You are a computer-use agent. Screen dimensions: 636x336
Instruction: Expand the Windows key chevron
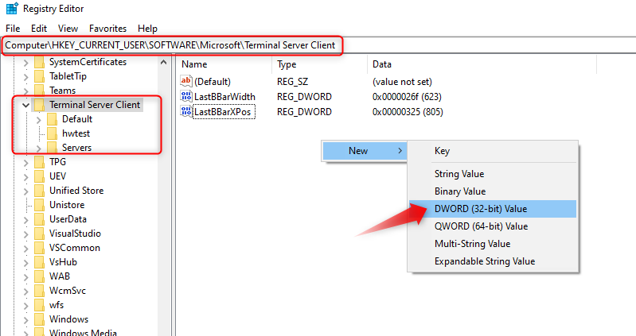[26, 320]
